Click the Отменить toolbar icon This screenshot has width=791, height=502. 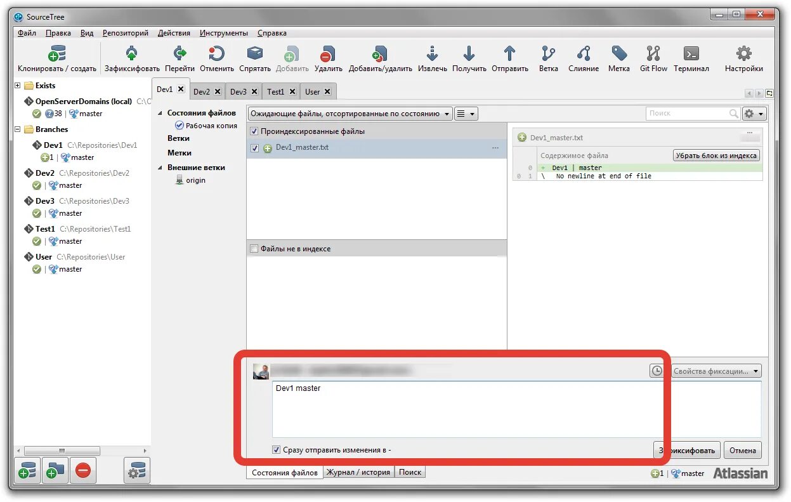217,54
